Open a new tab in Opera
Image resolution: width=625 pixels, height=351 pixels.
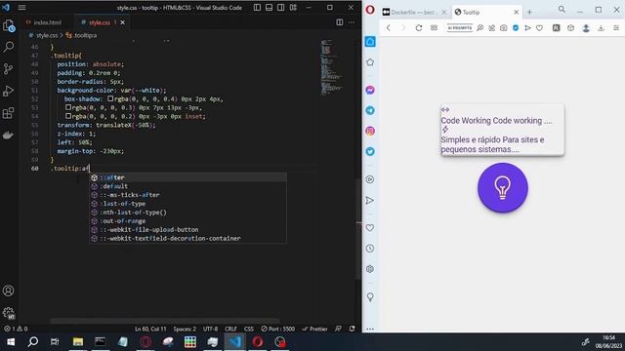(529, 13)
